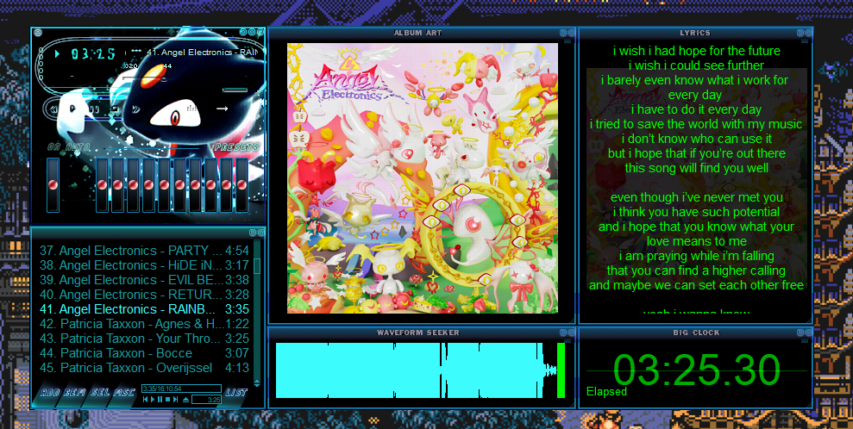Skip to next track in main player
Image resolution: width=853 pixels, height=429 pixels.
[136, 109]
